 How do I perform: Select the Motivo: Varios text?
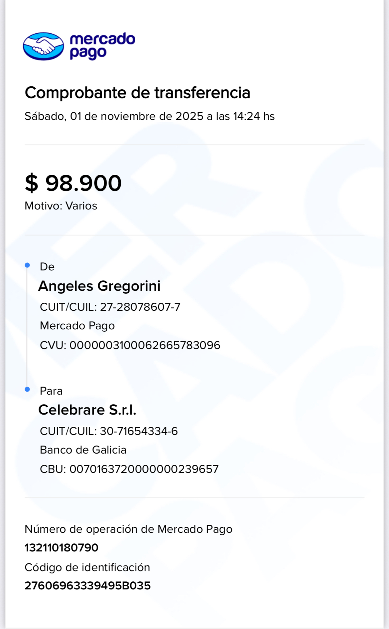click(x=61, y=206)
